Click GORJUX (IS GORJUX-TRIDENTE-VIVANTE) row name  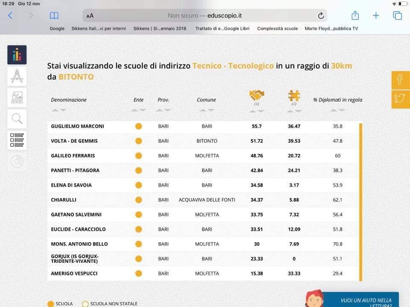75,259
